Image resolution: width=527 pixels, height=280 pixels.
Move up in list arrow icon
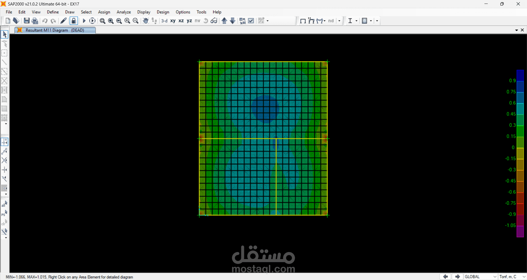[x=224, y=21]
